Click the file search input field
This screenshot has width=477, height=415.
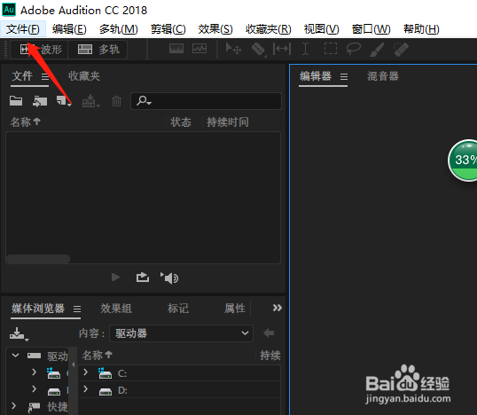pyautogui.click(x=207, y=101)
